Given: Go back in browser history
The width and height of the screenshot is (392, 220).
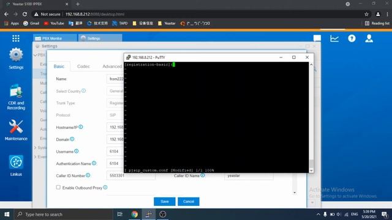Looking at the screenshot, I should point(6,14).
